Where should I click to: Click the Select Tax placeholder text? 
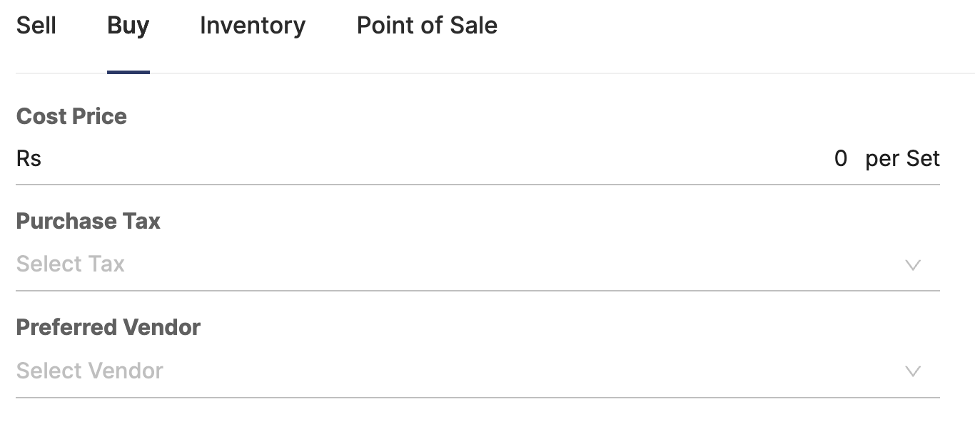[70, 264]
